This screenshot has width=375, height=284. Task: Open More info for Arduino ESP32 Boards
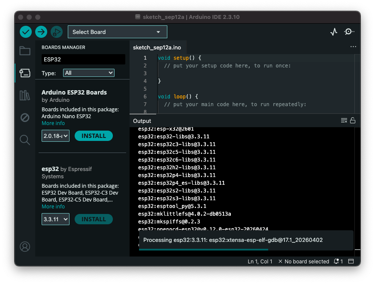(x=53, y=123)
